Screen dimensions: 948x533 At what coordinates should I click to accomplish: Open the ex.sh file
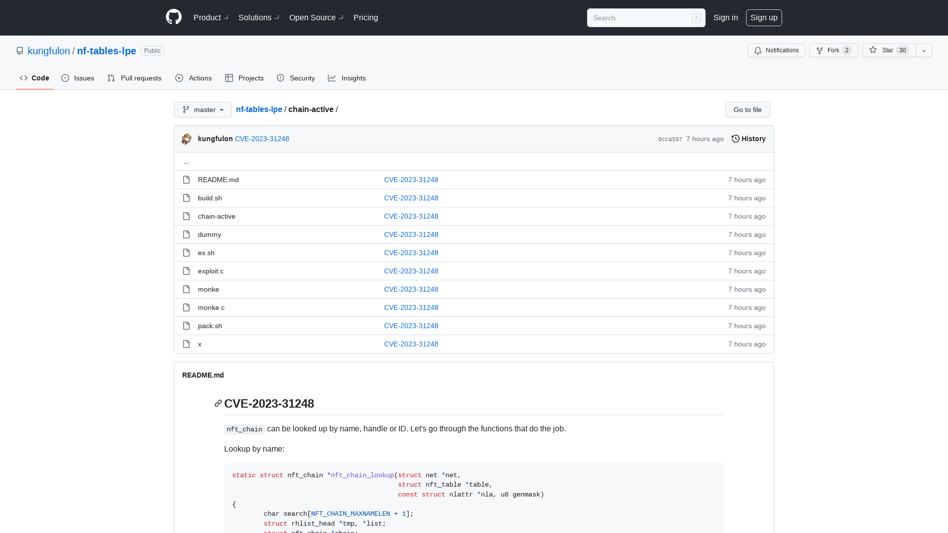[206, 253]
